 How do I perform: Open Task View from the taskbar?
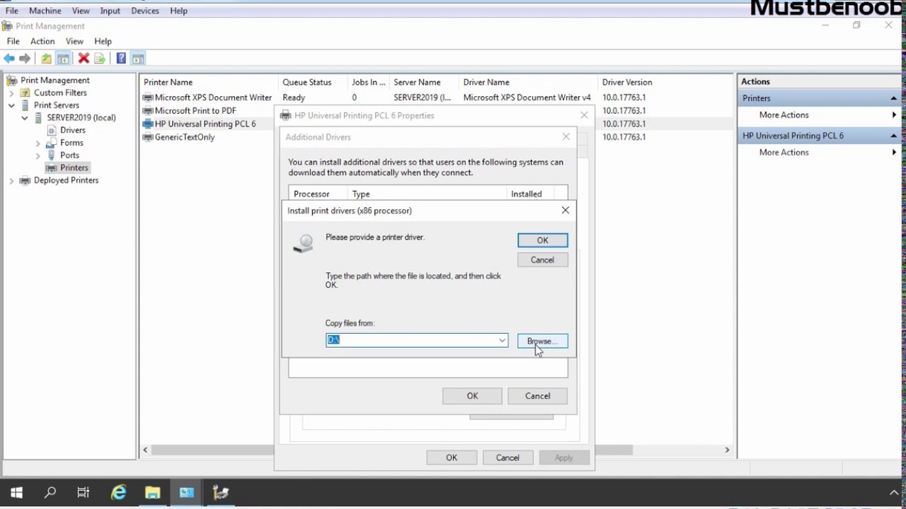[84, 493]
